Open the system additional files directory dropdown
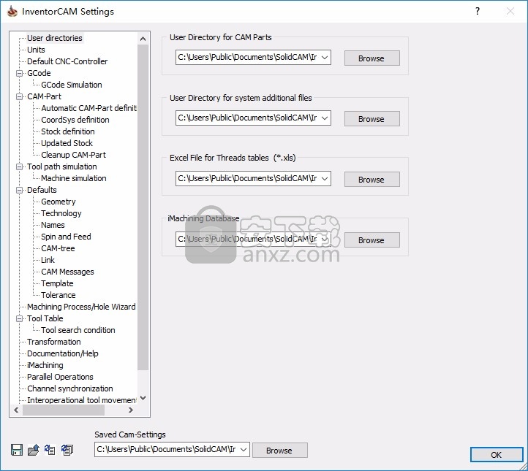 325,118
